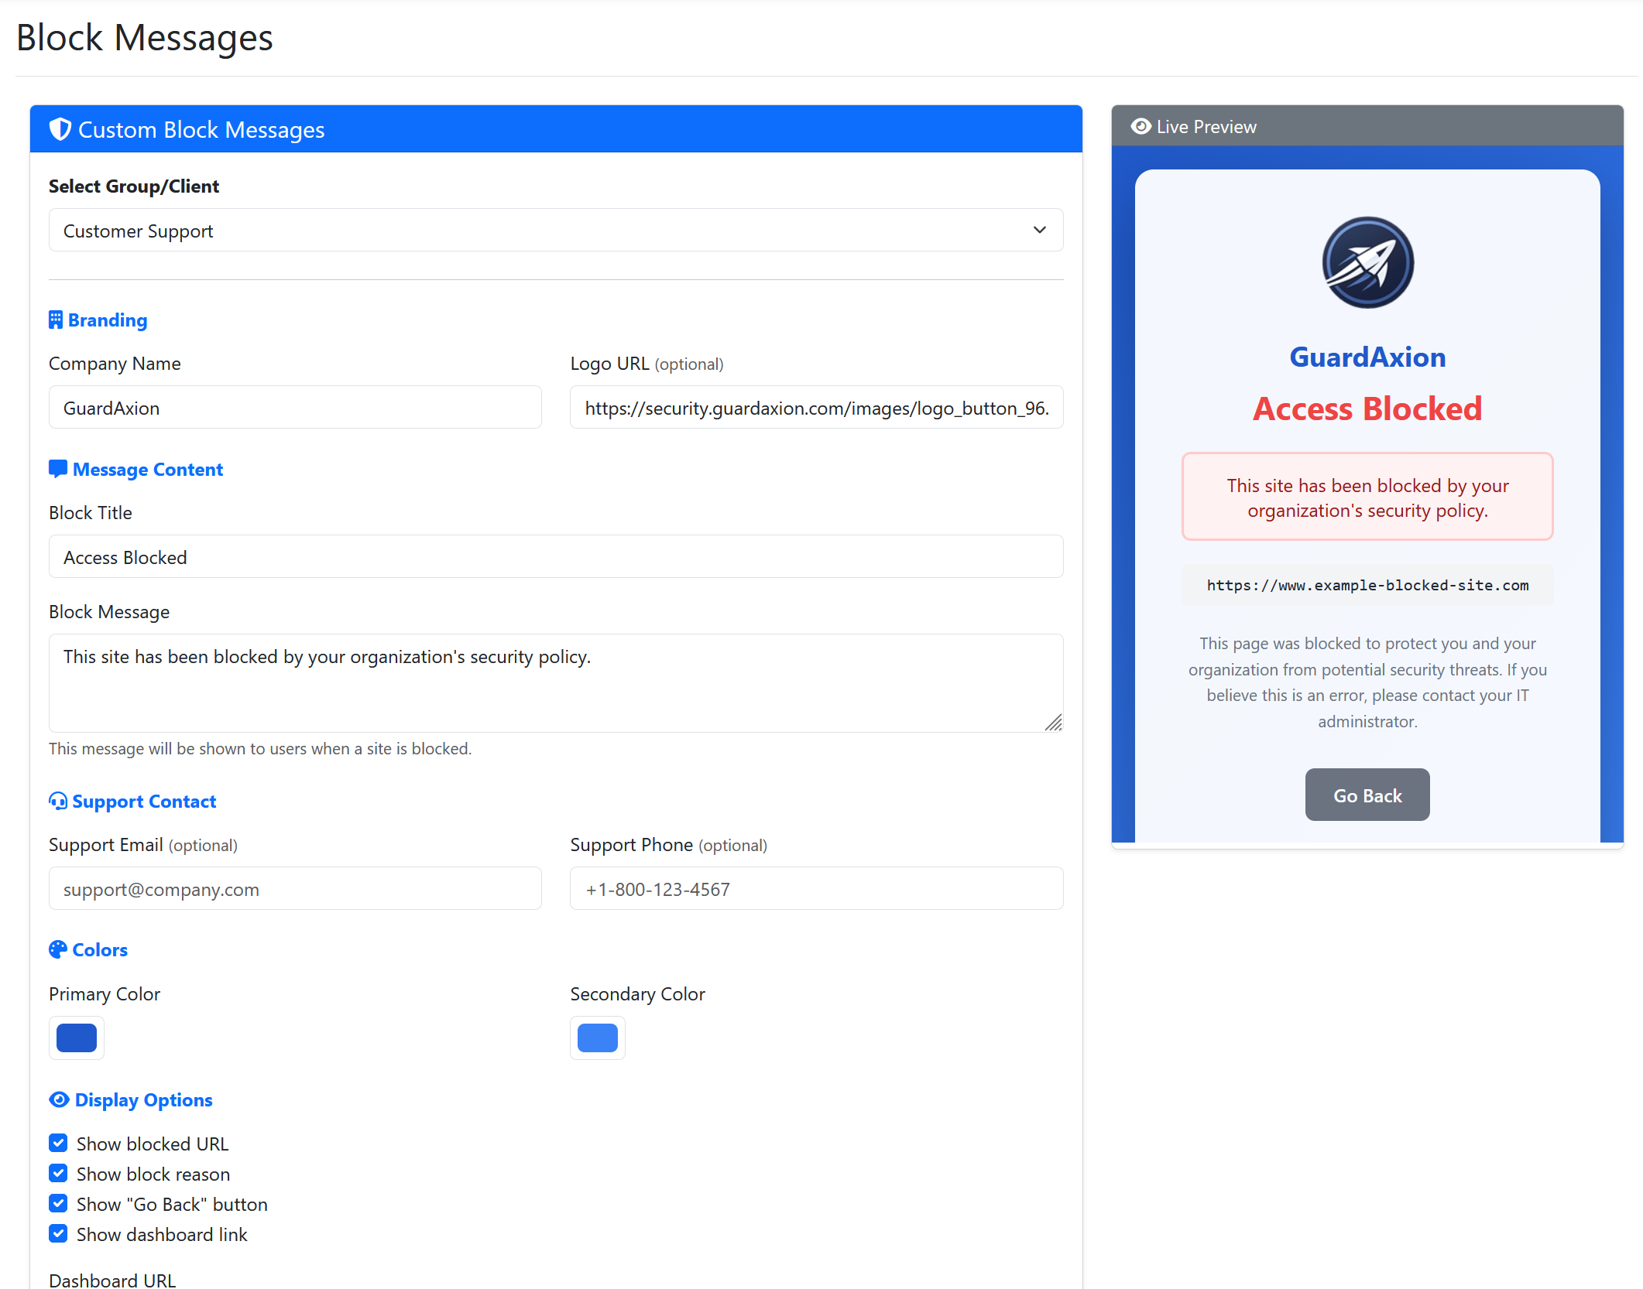Click the Colors palette icon
Image resolution: width=1643 pixels, height=1289 pixels.
pyautogui.click(x=57, y=949)
